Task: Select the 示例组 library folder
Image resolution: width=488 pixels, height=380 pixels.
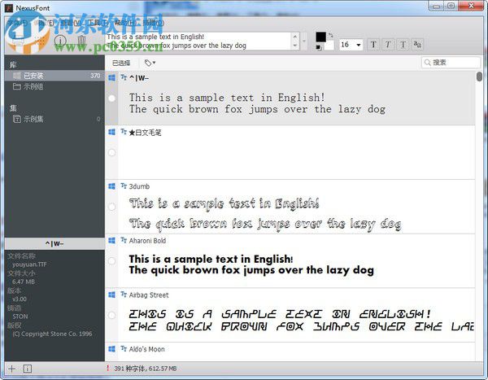Action: pyautogui.click(x=54, y=86)
